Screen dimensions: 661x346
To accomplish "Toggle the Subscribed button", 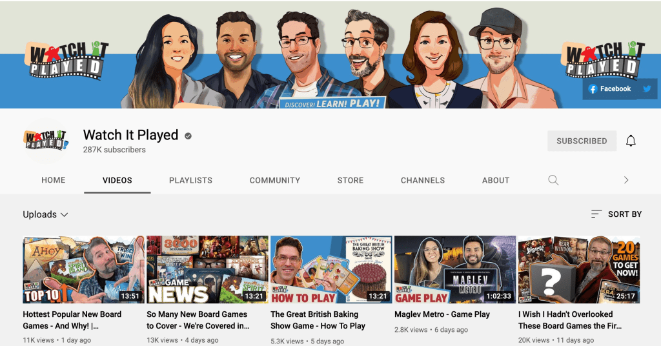I will point(582,141).
